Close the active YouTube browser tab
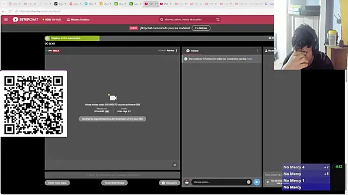Viewport: 348px width, 195px height. [x=156, y=4]
